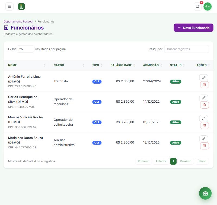Click Novo Funcionário button

coord(193,28)
